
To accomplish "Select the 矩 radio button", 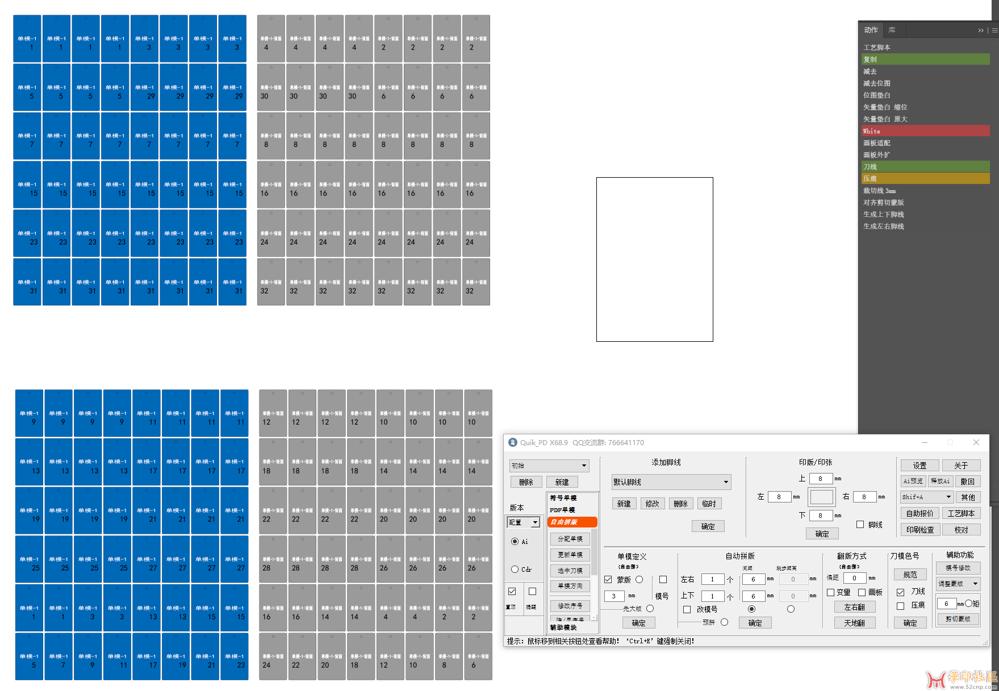I will [968, 604].
